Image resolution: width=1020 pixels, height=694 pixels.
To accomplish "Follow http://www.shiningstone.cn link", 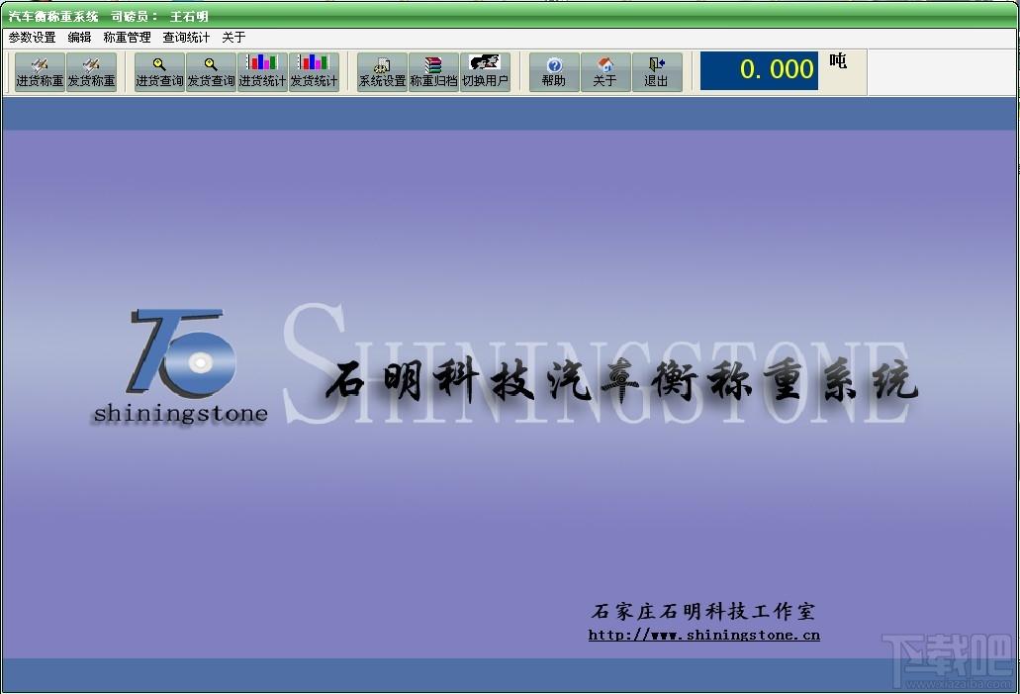I will (703, 635).
